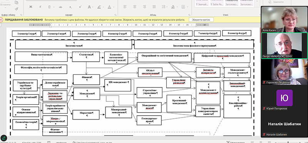This screenshot has width=308, height=143.
Task: Toggle italic (К) formatting
Action: coord(40,7)
